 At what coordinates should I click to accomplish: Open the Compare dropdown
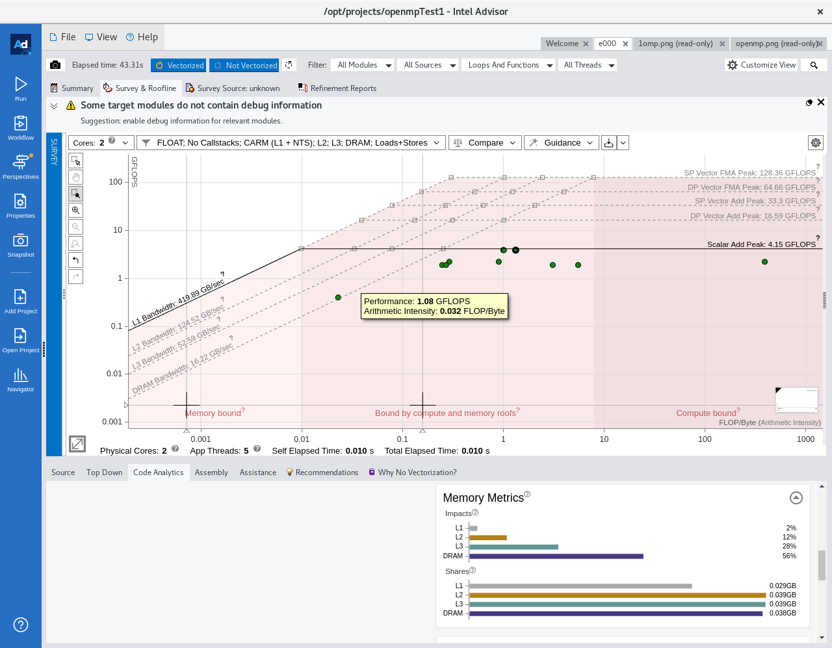click(x=485, y=143)
